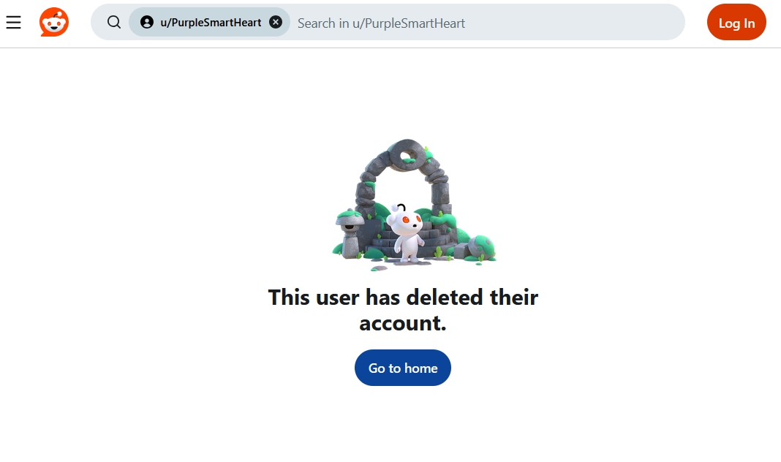The image size is (781, 462).
Task: Click the mossy boulder beside the ruins
Action: tap(482, 248)
